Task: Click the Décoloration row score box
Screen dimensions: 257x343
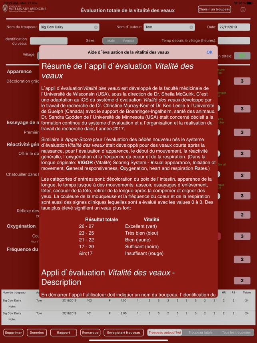Action: (242, 81)
